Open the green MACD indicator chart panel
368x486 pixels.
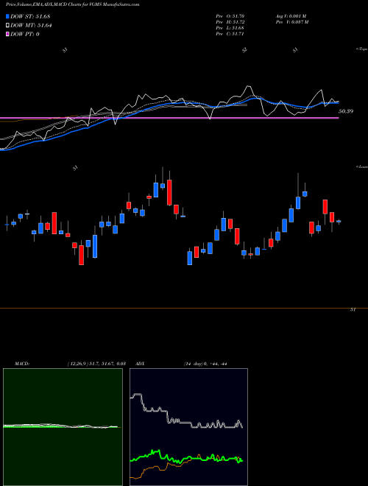[63, 427]
